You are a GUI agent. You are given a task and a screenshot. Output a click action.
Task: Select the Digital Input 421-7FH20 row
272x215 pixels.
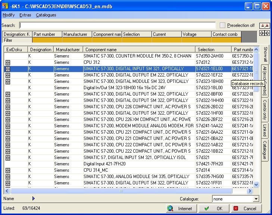click(128, 164)
